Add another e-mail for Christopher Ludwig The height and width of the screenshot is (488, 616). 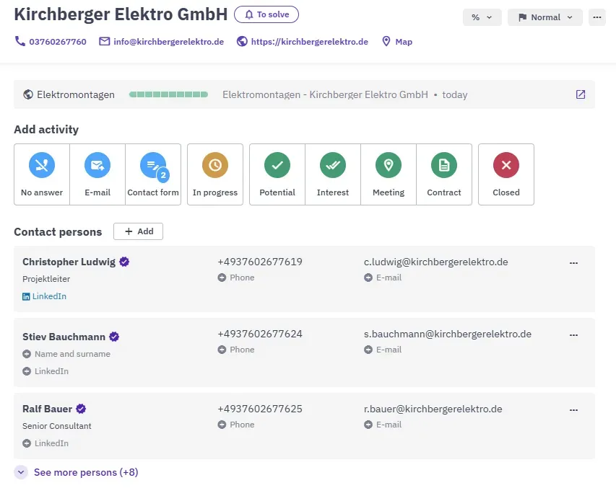click(x=383, y=278)
